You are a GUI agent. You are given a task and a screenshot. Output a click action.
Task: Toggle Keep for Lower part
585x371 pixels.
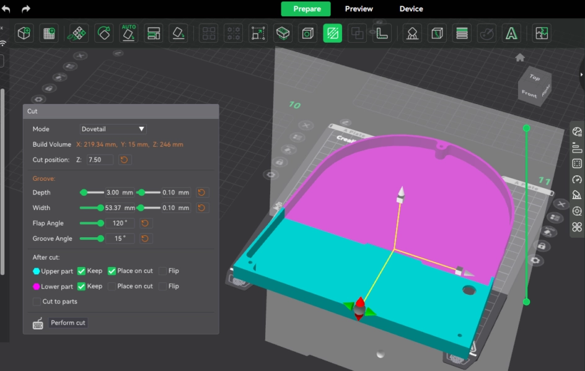[81, 286]
